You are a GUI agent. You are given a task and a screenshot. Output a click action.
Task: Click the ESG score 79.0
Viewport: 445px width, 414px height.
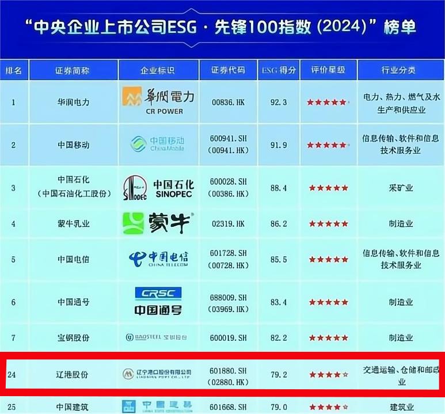tap(279, 407)
